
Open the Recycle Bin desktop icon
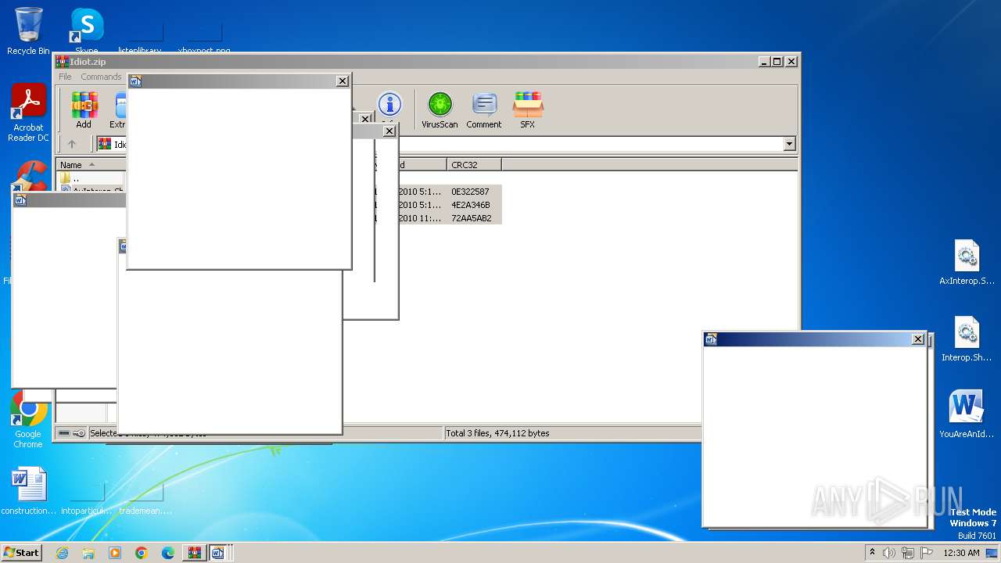(x=28, y=31)
